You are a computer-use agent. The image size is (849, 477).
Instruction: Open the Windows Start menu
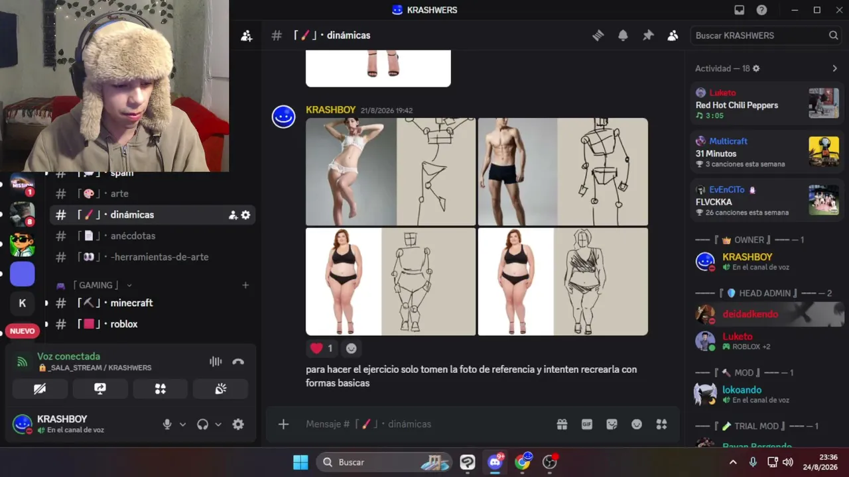pos(300,462)
